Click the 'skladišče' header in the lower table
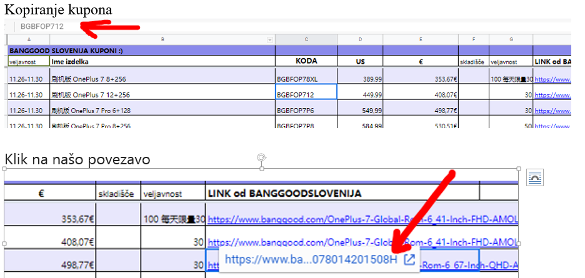585x278 pixels. 118,194
